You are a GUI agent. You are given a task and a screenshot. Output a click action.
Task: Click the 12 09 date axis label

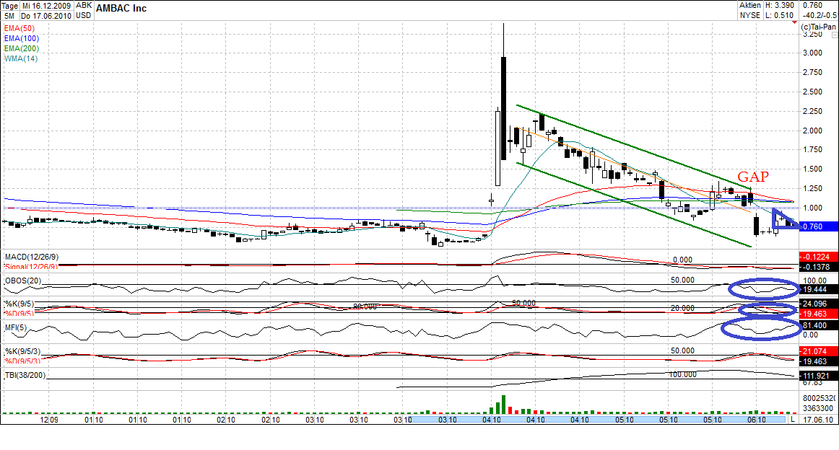point(49,420)
